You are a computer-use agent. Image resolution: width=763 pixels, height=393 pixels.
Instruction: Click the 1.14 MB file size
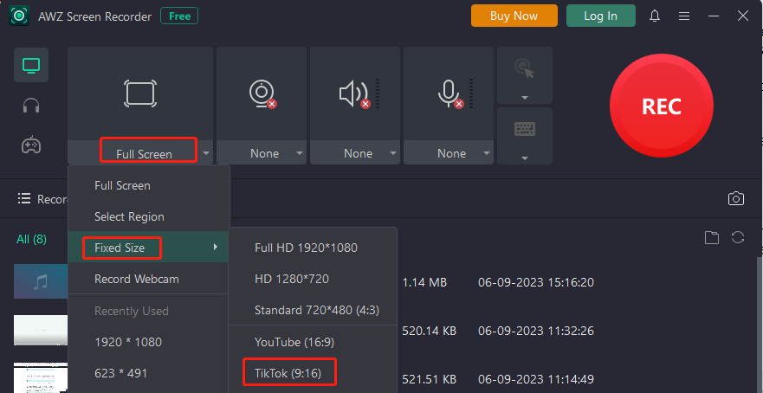(424, 282)
